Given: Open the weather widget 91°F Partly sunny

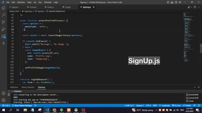Looking at the screenshot, I should pos(142,110).
